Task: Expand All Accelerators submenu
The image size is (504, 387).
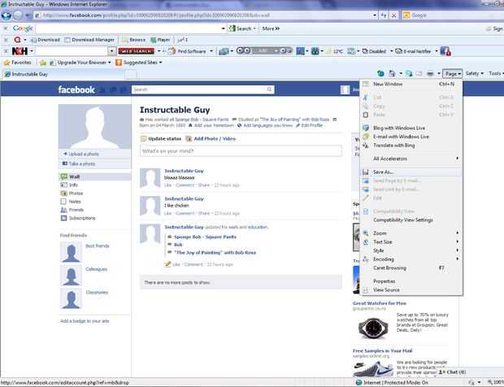Action: (x=411, y=159)
